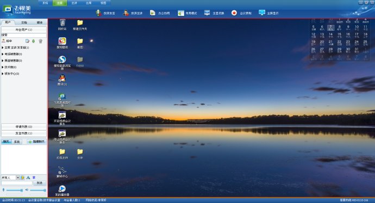Click the 发送 send button
Viewport: 375px width, 203px height.
coord(40,183)
